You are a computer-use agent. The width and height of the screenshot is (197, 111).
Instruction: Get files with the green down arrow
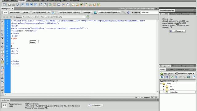172,77
